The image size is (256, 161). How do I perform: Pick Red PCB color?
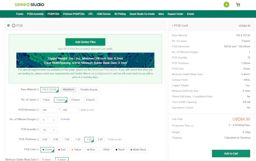coord(62,150)
